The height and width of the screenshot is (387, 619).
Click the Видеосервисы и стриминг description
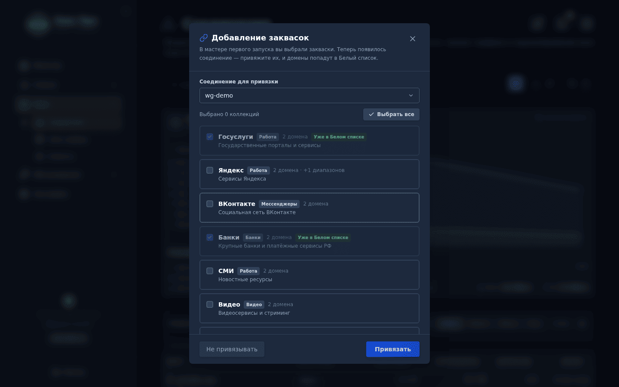pyautogui.click(x=254, y=313)
